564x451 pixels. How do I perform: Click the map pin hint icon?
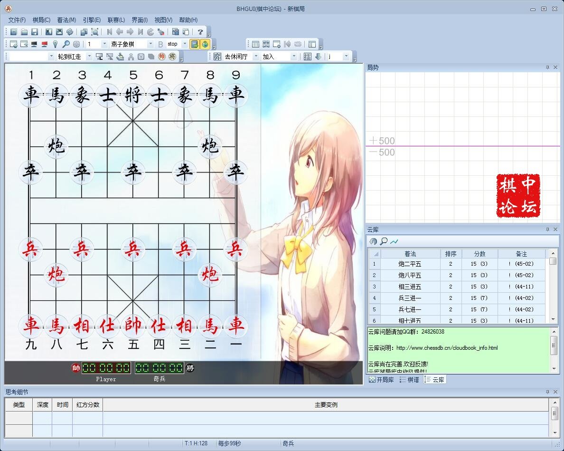(x=55, y=44)
